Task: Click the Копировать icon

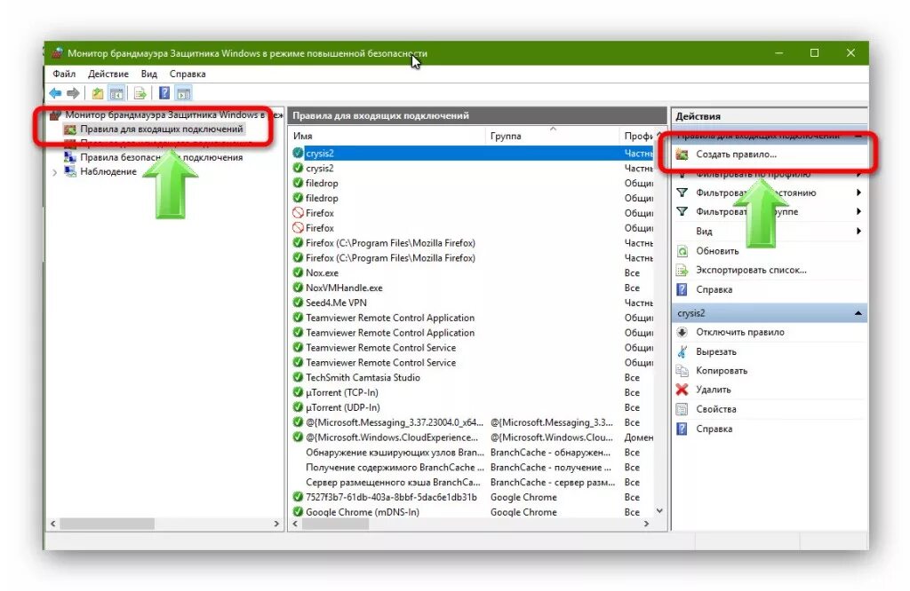Action: [682, 370]
